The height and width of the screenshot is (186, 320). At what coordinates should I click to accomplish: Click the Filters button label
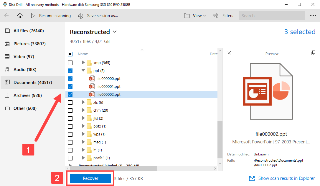click(x=228, y=16)
